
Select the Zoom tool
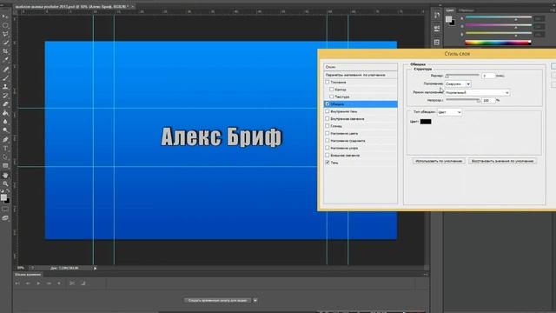[5, 183]
